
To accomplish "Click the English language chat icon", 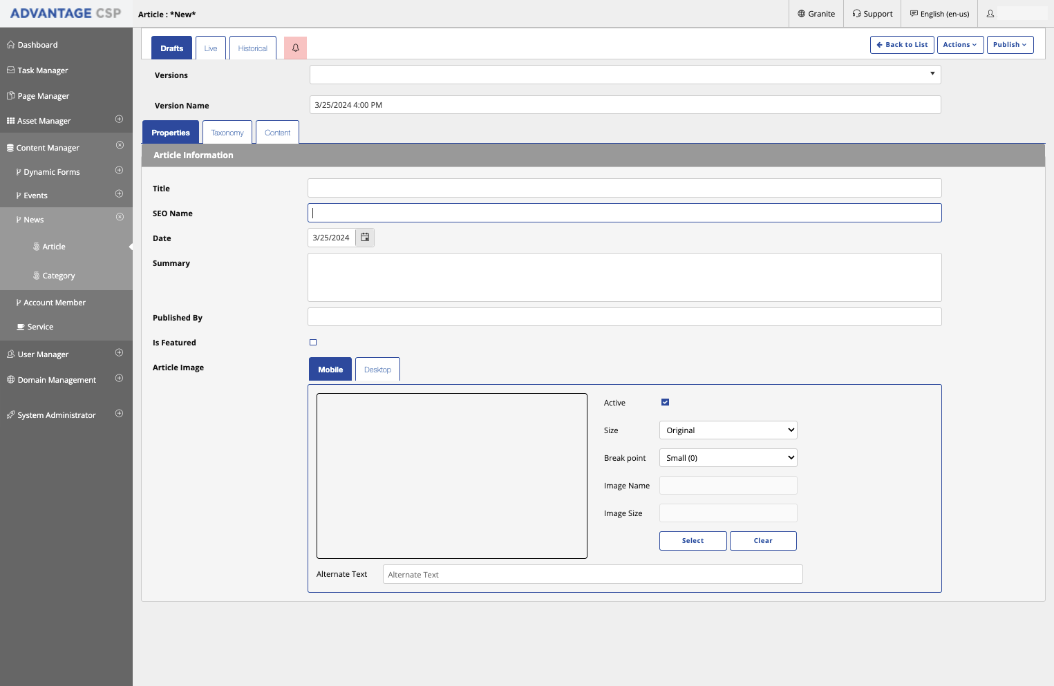I will 914,14.
